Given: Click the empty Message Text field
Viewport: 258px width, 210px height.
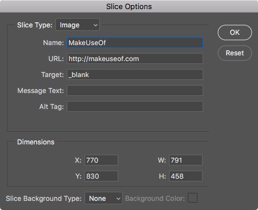Looking at the screenshot, I should 135,91.
